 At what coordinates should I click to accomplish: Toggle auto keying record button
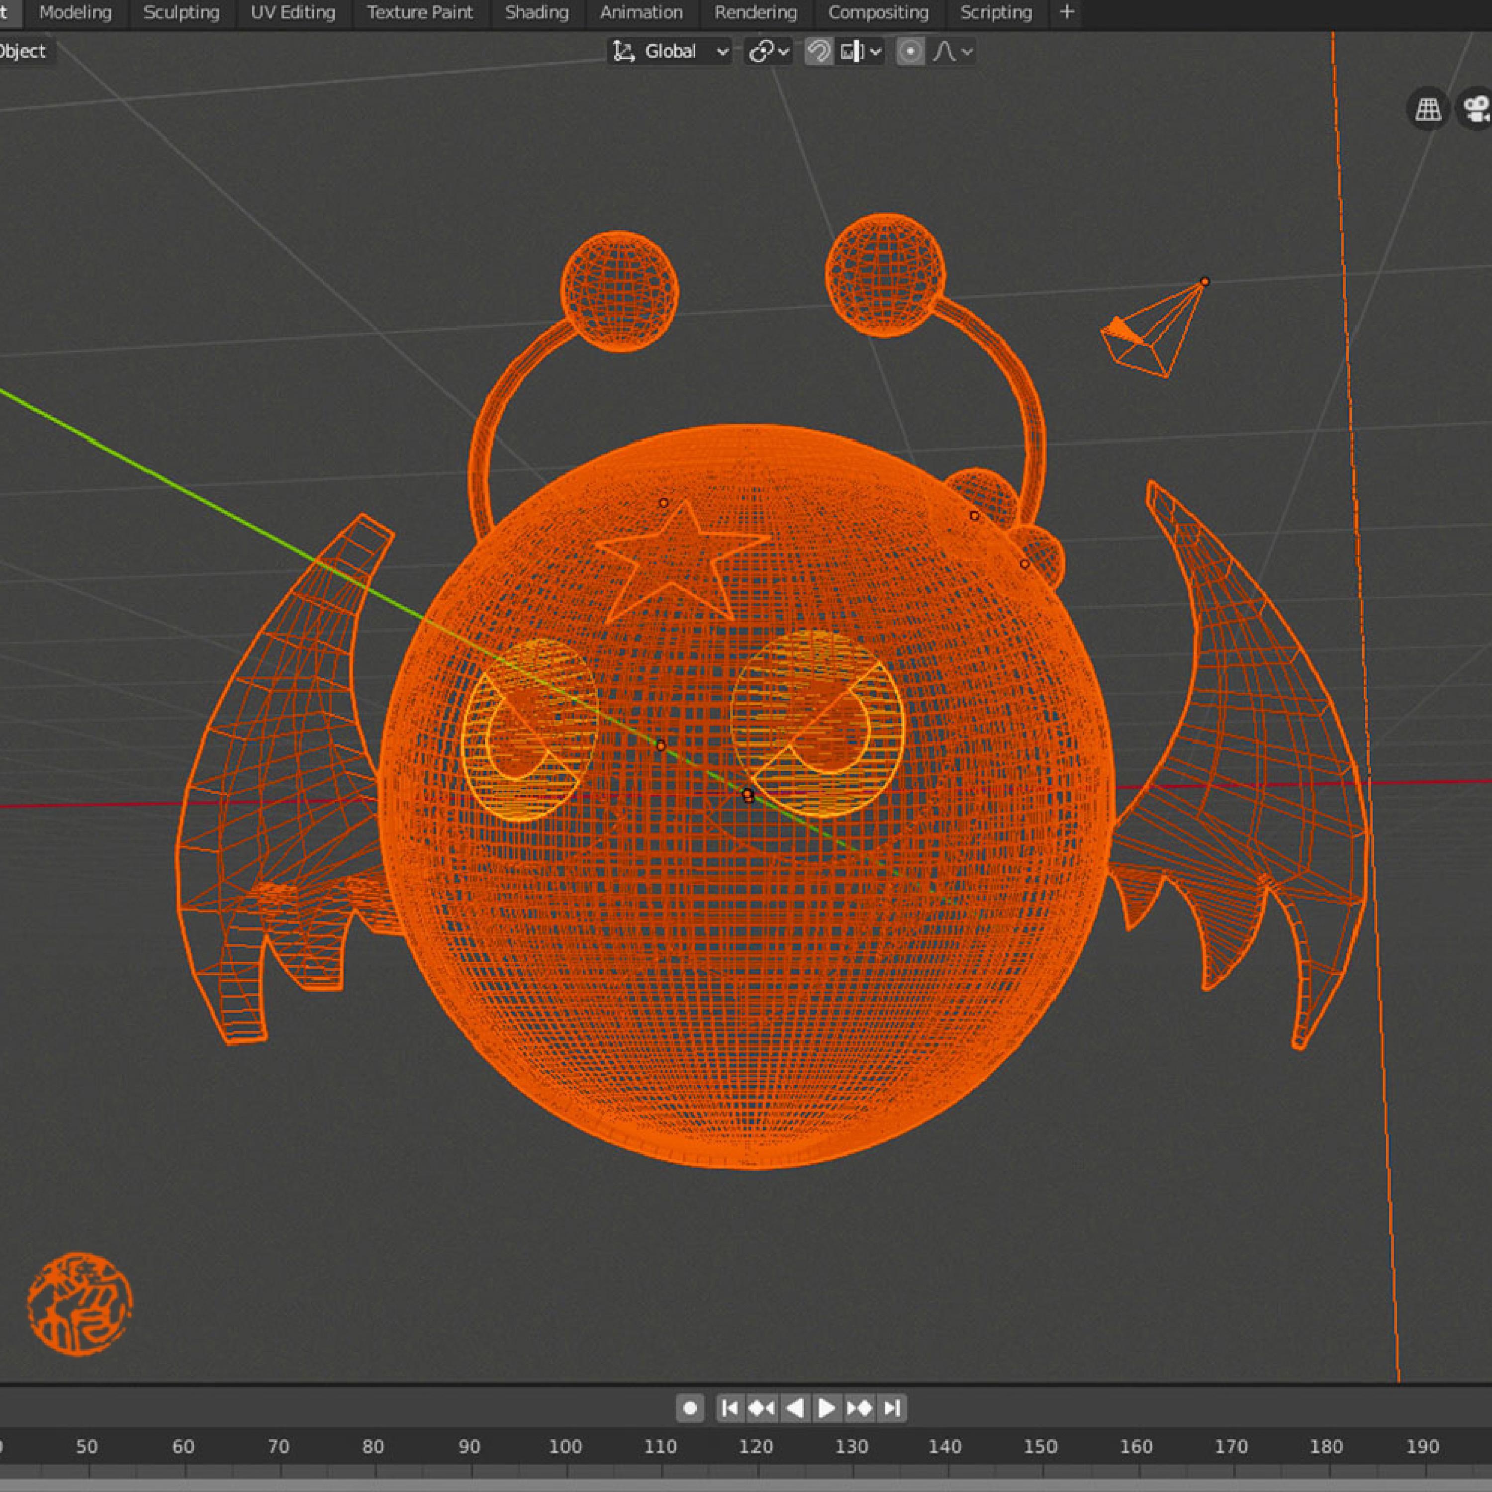click(x=690, y=1408)
